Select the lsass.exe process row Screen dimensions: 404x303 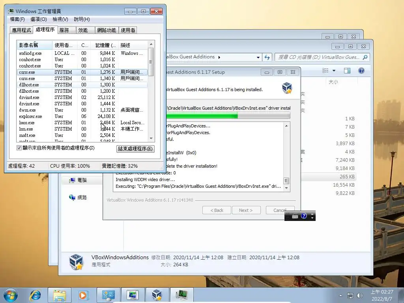tap(82, 123)
